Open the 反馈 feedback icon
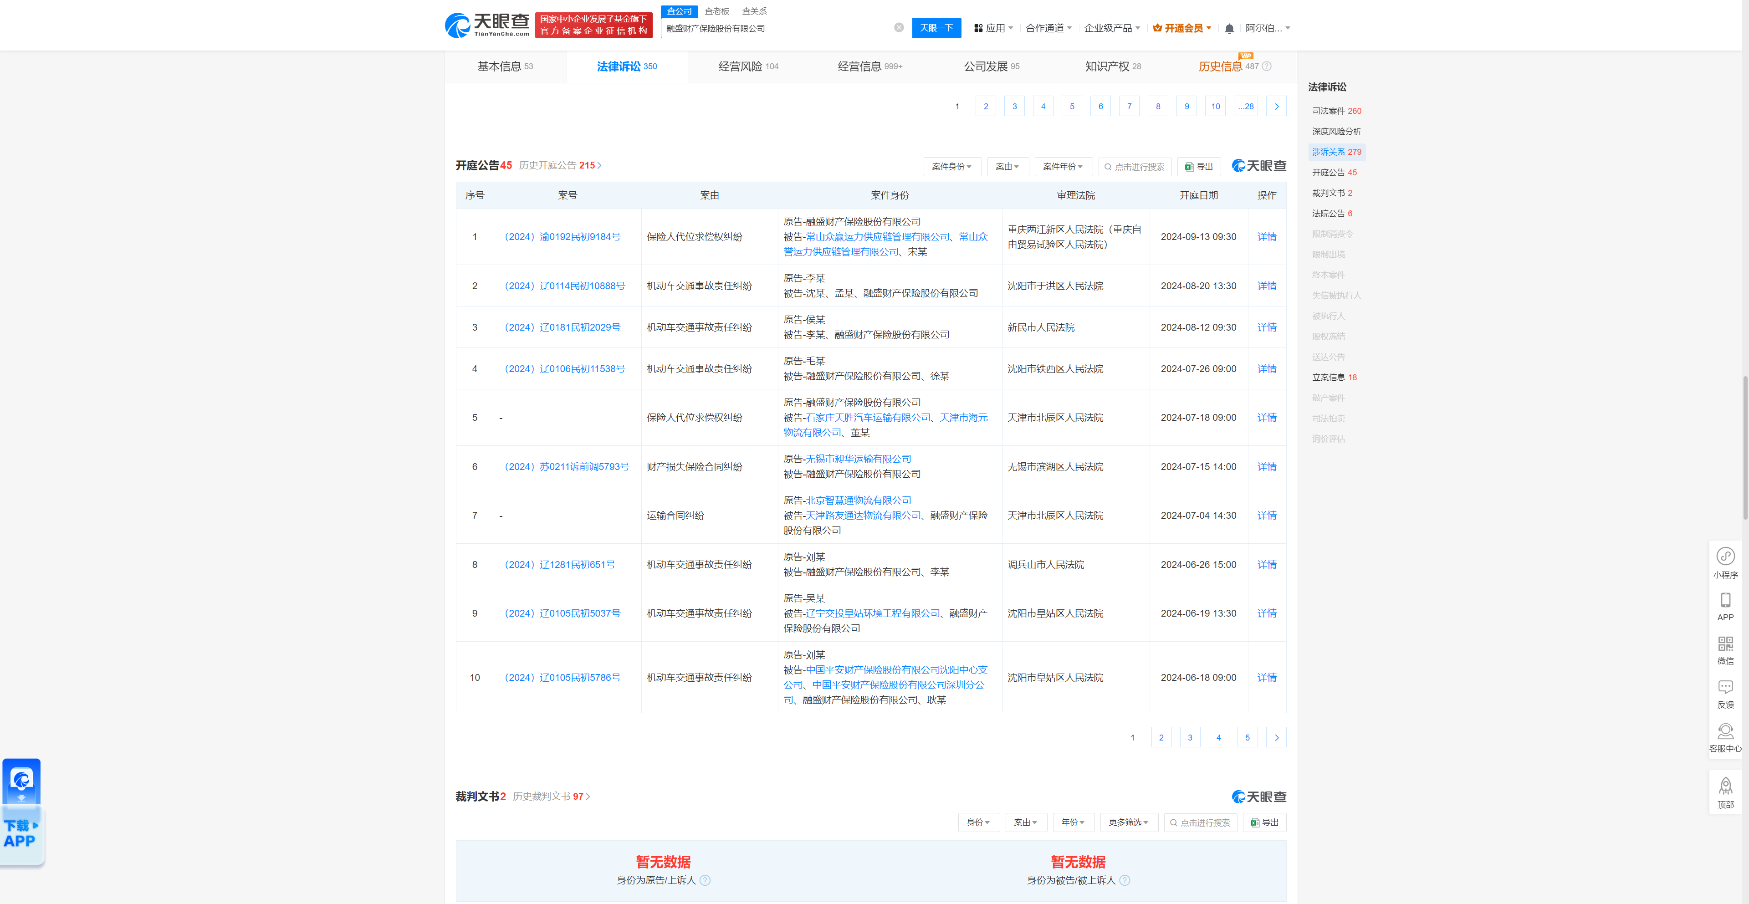The height and width of the screenshot is (904, 1749). coord(1725,695)
